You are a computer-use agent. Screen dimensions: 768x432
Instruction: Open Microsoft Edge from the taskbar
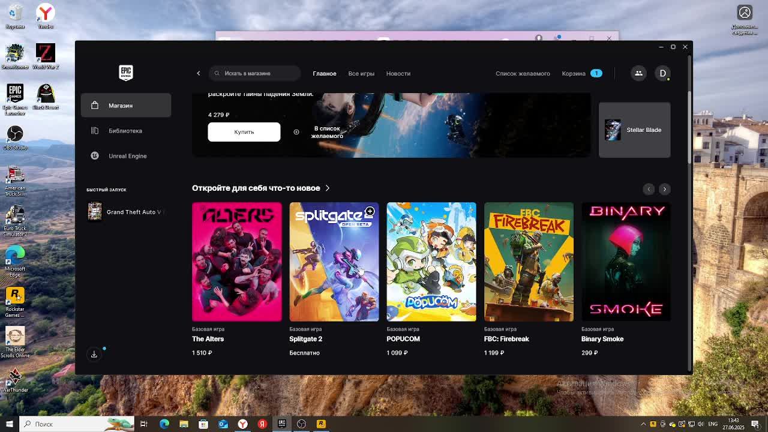click(x=164, y=424)
